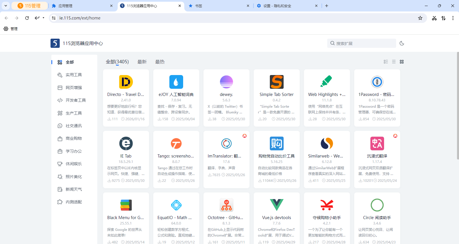459x244 pixels.
Task: Switch to compact list view icon
Action: (394, 62)
